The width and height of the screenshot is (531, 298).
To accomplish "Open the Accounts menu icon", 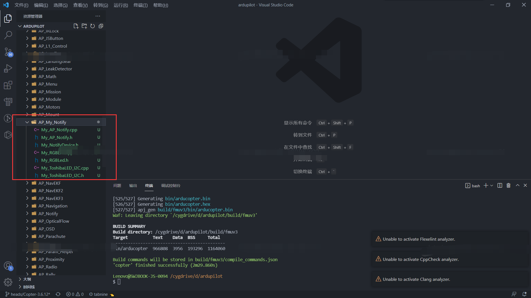I will (x=8, y=266).
